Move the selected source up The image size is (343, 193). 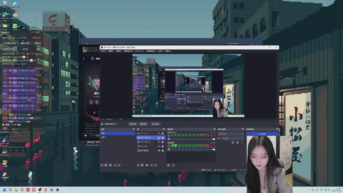click(x=151, y=165)
